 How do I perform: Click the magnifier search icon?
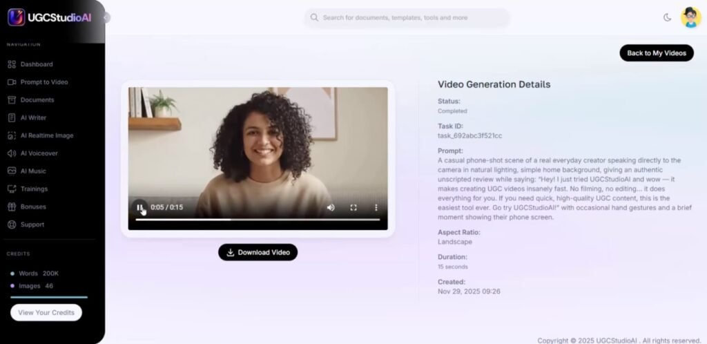314,17
